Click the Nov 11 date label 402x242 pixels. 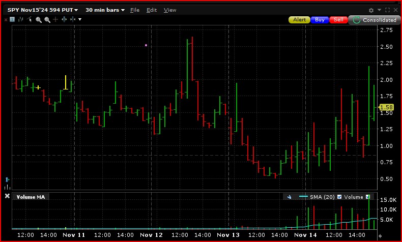[74, 235]
